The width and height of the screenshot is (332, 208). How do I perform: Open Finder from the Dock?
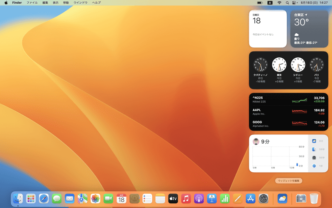click(18, 199)
